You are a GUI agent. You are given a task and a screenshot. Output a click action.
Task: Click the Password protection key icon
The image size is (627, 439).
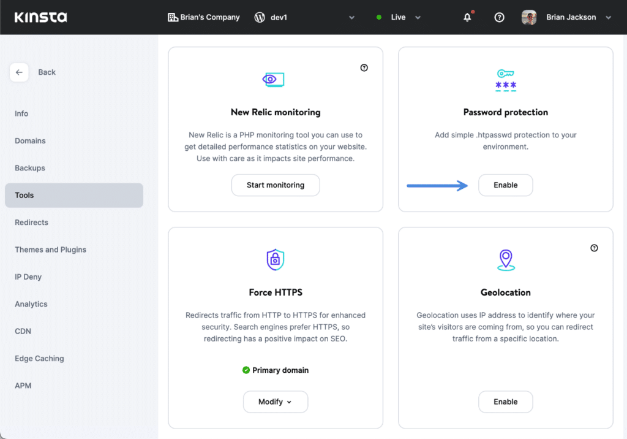(505, 80)
